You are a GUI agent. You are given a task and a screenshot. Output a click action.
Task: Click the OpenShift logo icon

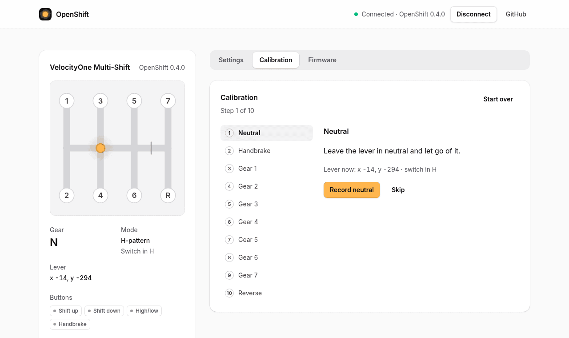click(x=45, y=14)
